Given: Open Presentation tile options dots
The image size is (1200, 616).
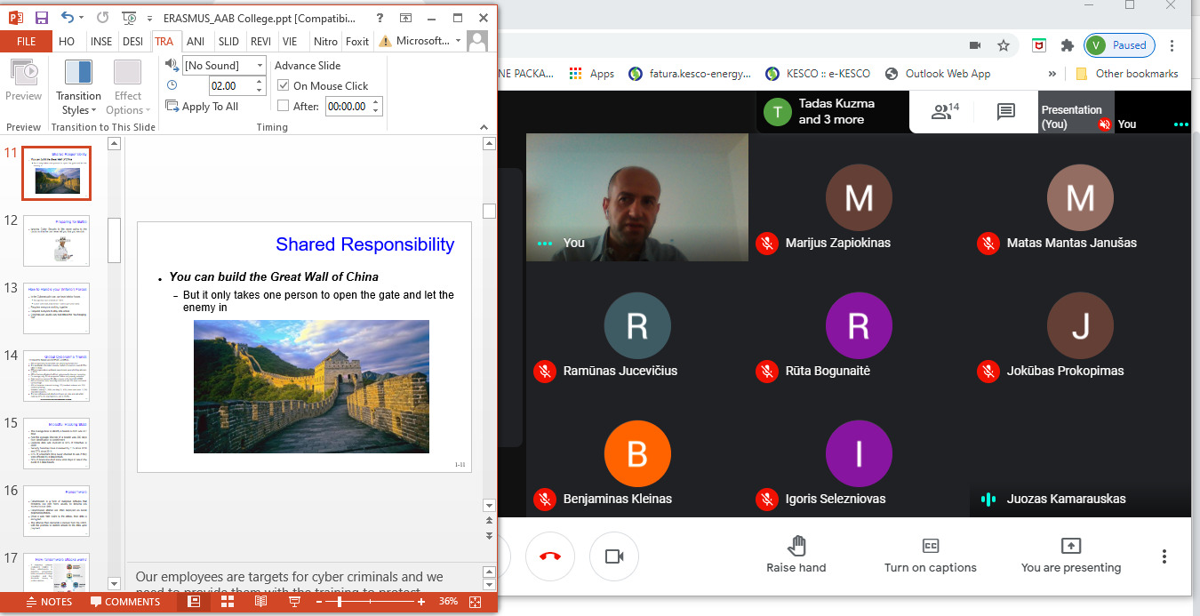Looking at the screenshot, I should [x=1180, y=124].
